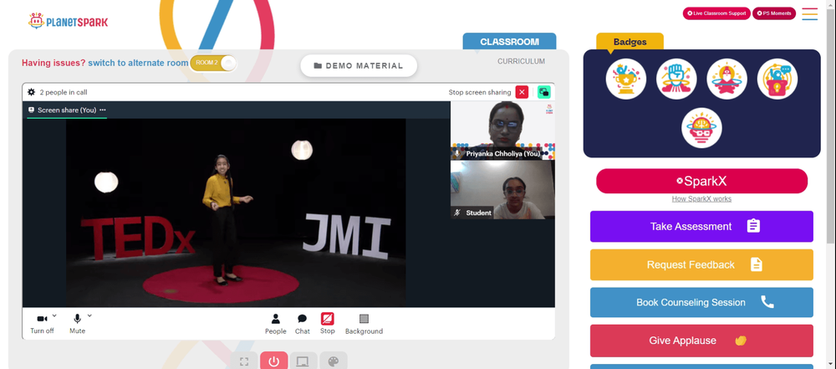
Task: Open the Chat panel
Action: click(303, 324)
